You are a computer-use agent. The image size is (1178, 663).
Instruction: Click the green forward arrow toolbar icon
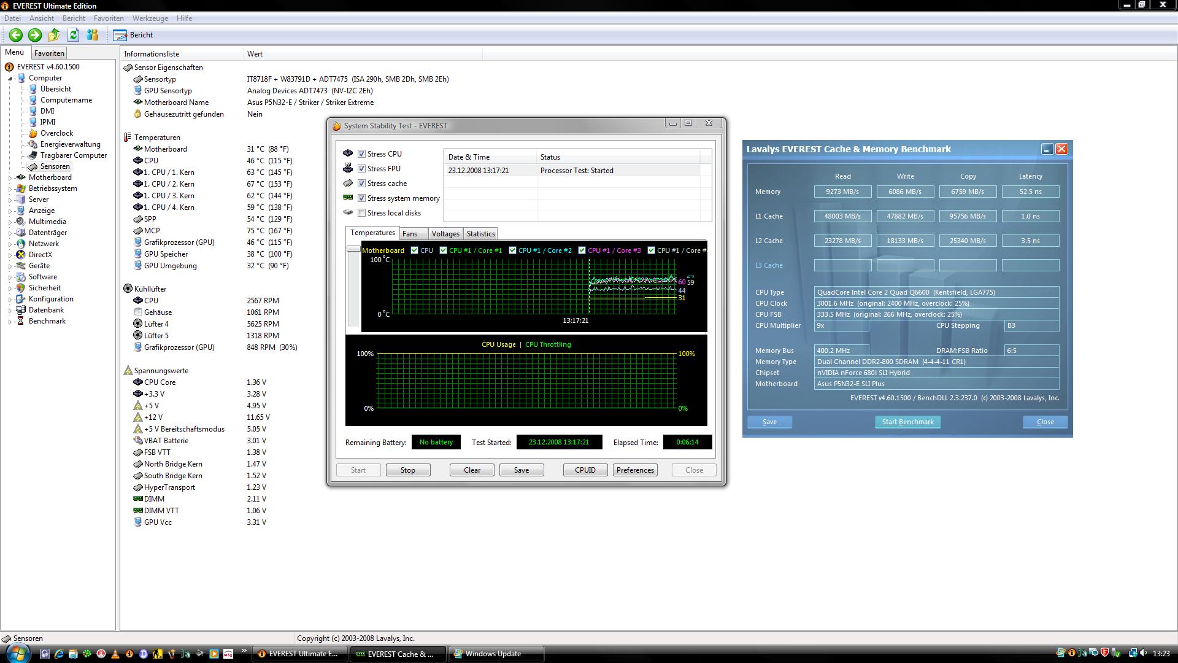[35, 35]
